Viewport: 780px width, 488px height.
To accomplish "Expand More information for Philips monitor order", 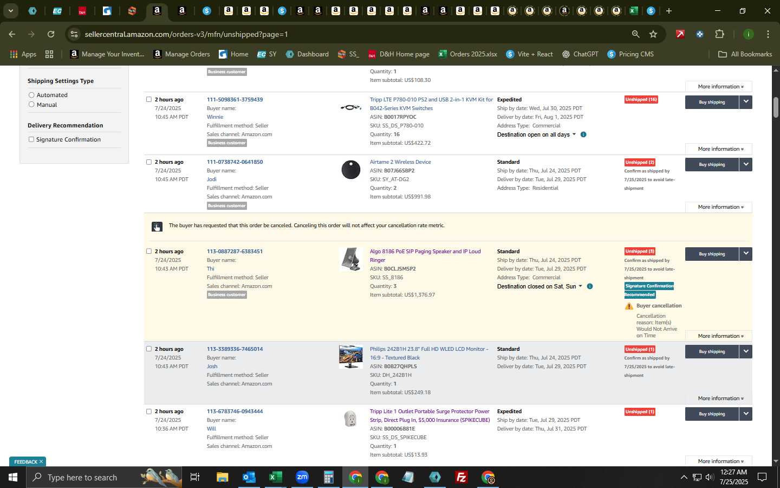I will (x=719, y=399).
